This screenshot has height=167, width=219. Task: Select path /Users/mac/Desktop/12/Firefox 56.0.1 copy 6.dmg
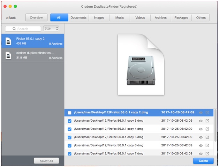click(109, 145)
